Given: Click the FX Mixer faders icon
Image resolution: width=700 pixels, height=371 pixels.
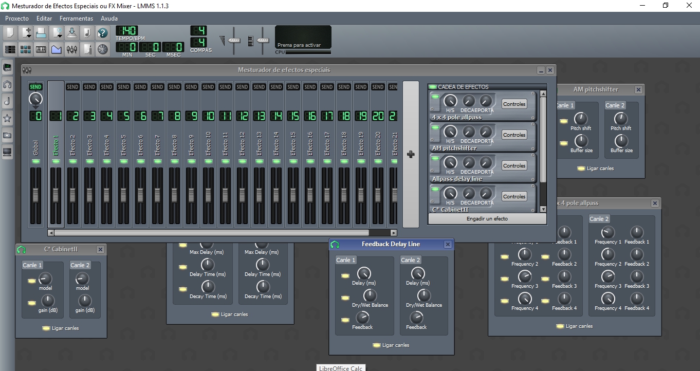Looking at the screenshot, I should coord(72,49).
